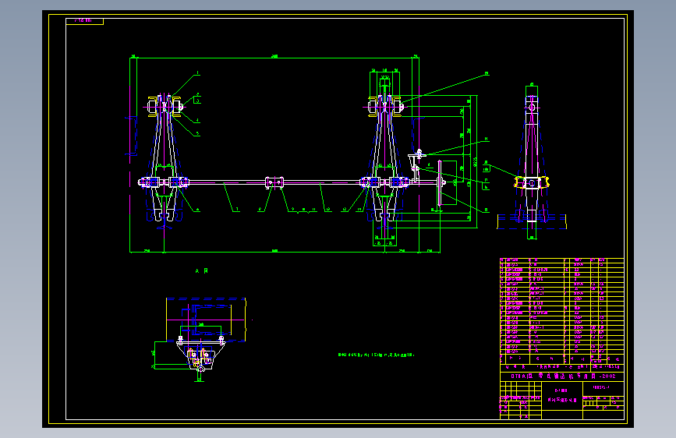
Task: Click the small yellow label box at the frame's top-left
Action: (x=84, y=21)
